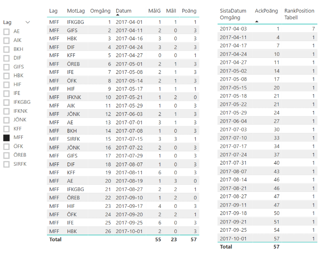332x257 pixels.
Task: Click the sort arrow under AckPoäng
Action: [x=257, y=21]
